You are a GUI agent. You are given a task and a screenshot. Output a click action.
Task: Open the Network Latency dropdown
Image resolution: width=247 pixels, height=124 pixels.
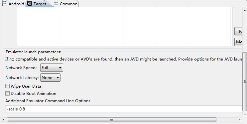pyautogui.click(x=50, y=78)
